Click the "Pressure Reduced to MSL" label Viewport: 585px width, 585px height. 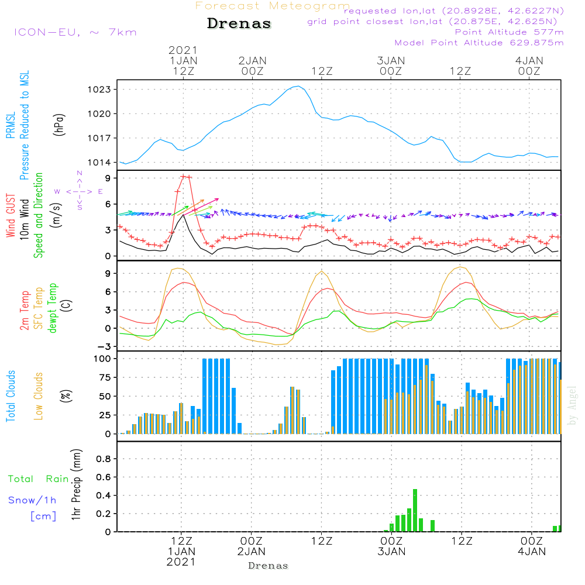tap(24, 125)
